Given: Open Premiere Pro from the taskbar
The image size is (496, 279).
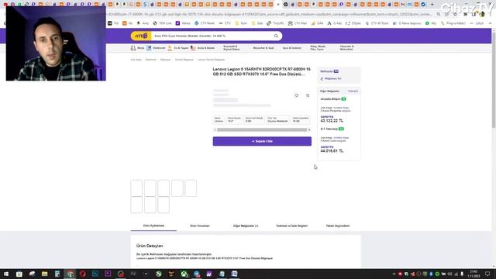Looking at the screenshot, I should 108,274.
